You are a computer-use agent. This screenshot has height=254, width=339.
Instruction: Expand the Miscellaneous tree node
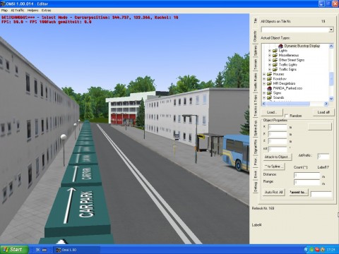270,55
